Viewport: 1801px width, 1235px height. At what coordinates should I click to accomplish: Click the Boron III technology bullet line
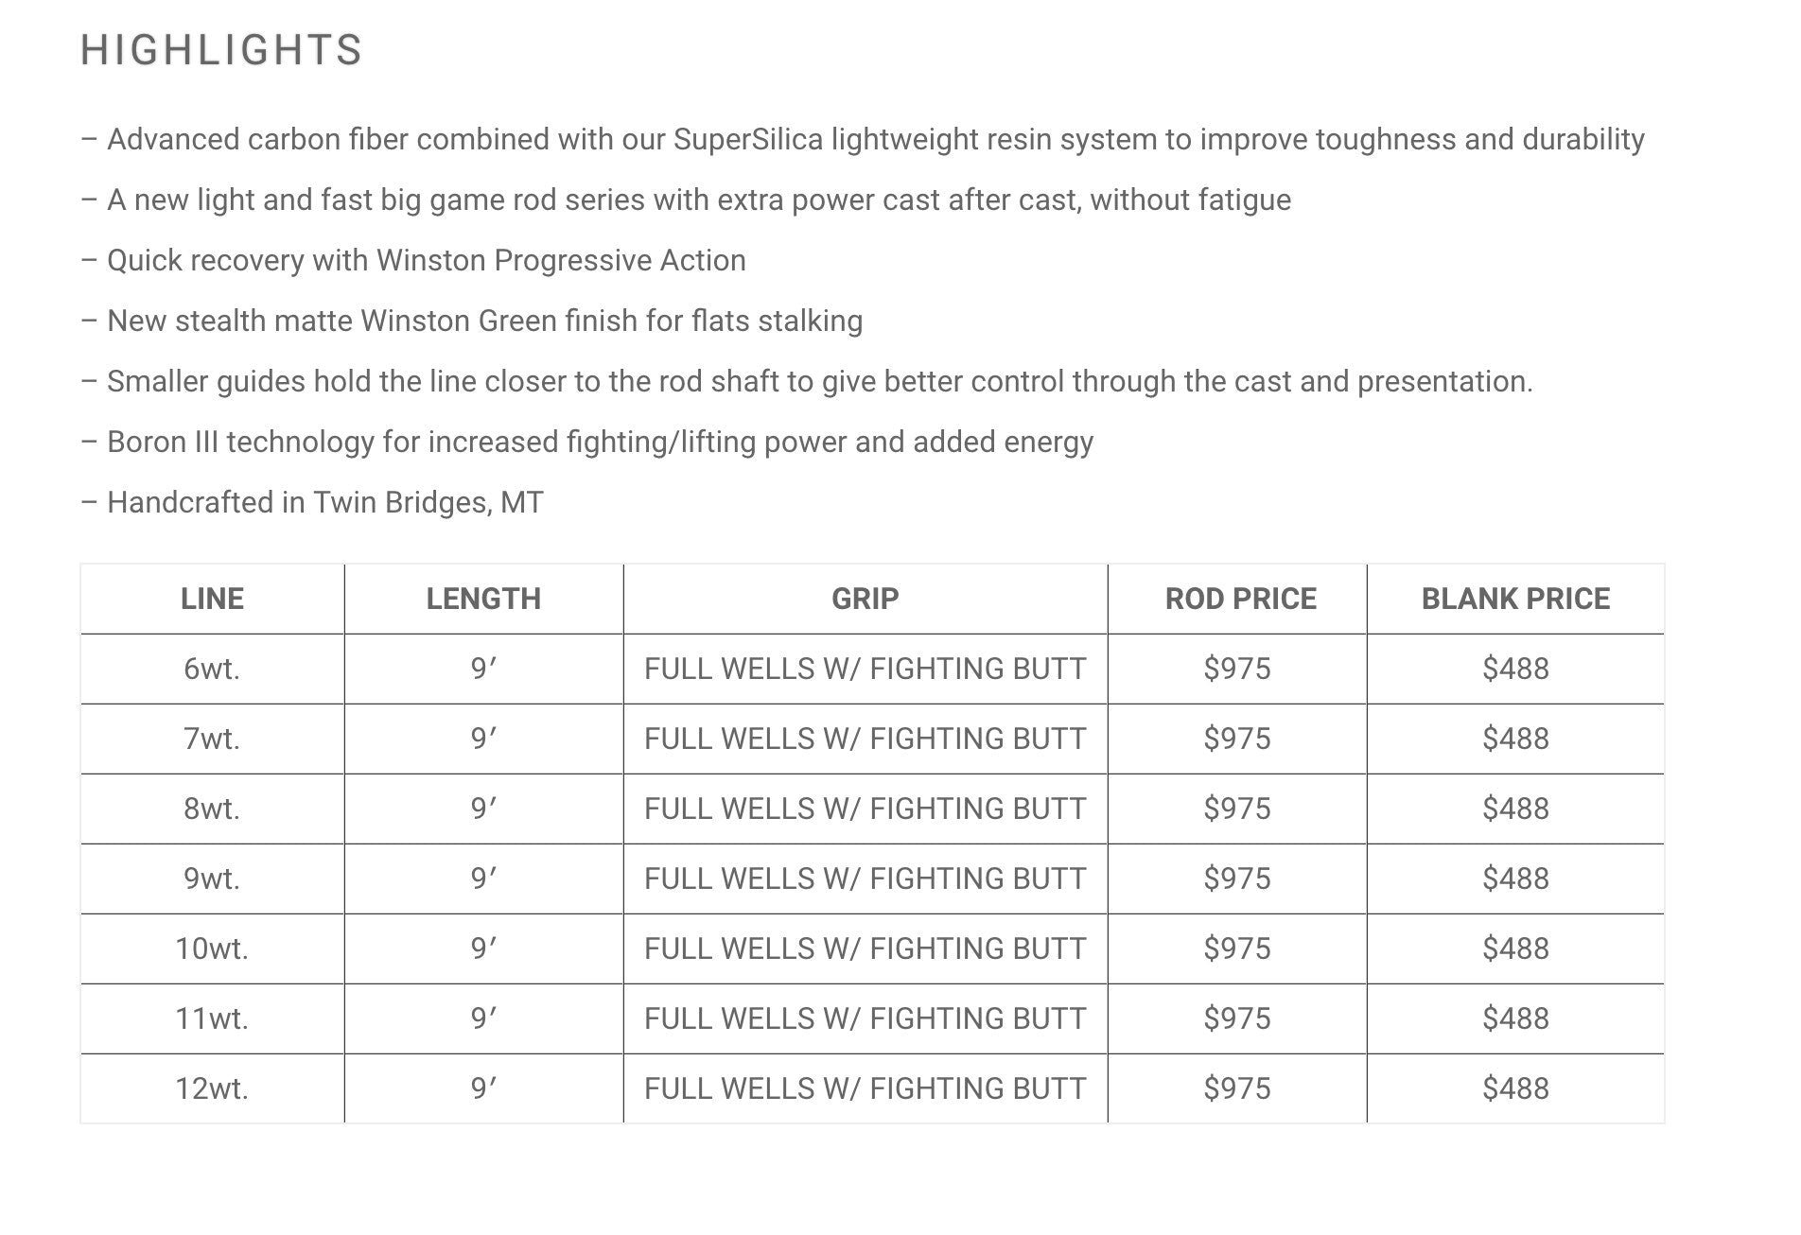point(587,443)
